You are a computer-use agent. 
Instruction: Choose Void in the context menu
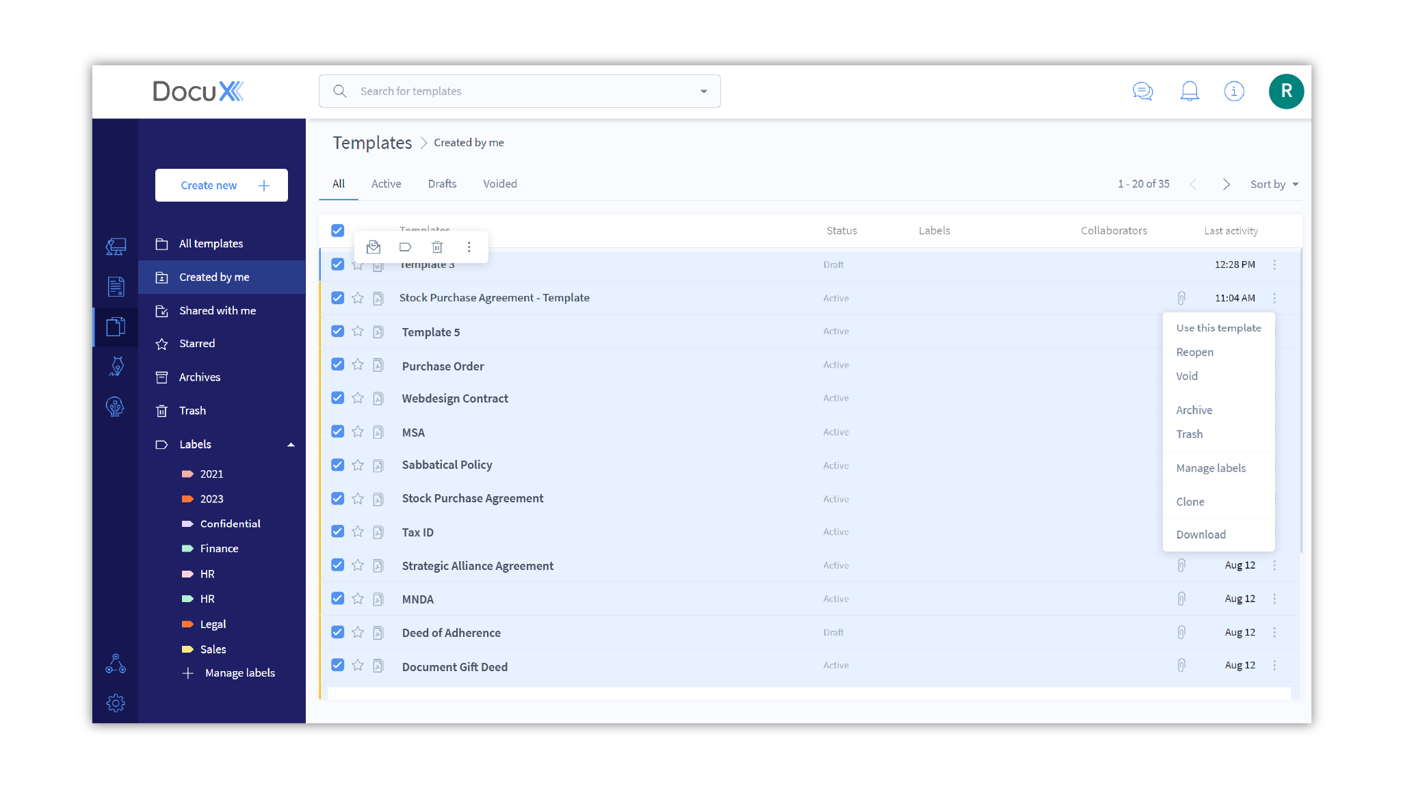coord(1187,376)
